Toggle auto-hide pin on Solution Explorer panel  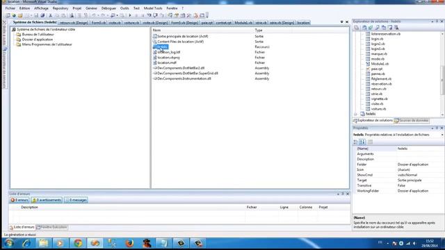[x=437, y=22]
